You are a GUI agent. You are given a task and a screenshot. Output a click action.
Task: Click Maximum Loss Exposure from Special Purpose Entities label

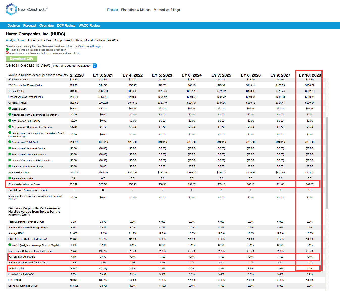35,198
